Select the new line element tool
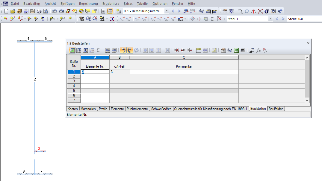 point(13,19)
